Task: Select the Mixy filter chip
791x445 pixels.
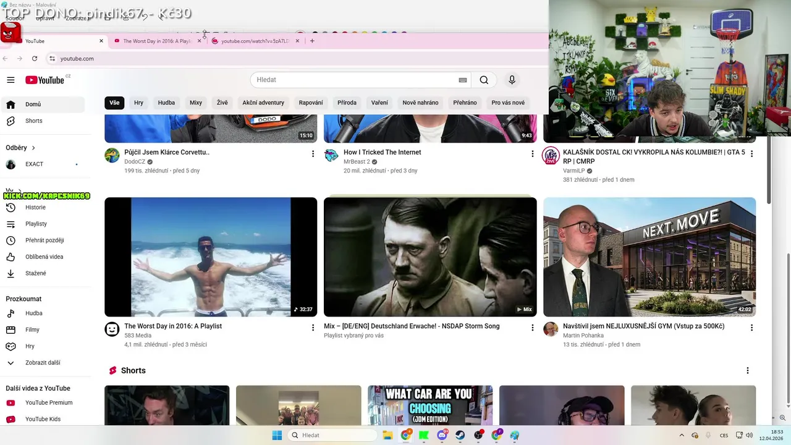Action: point(196,103)
